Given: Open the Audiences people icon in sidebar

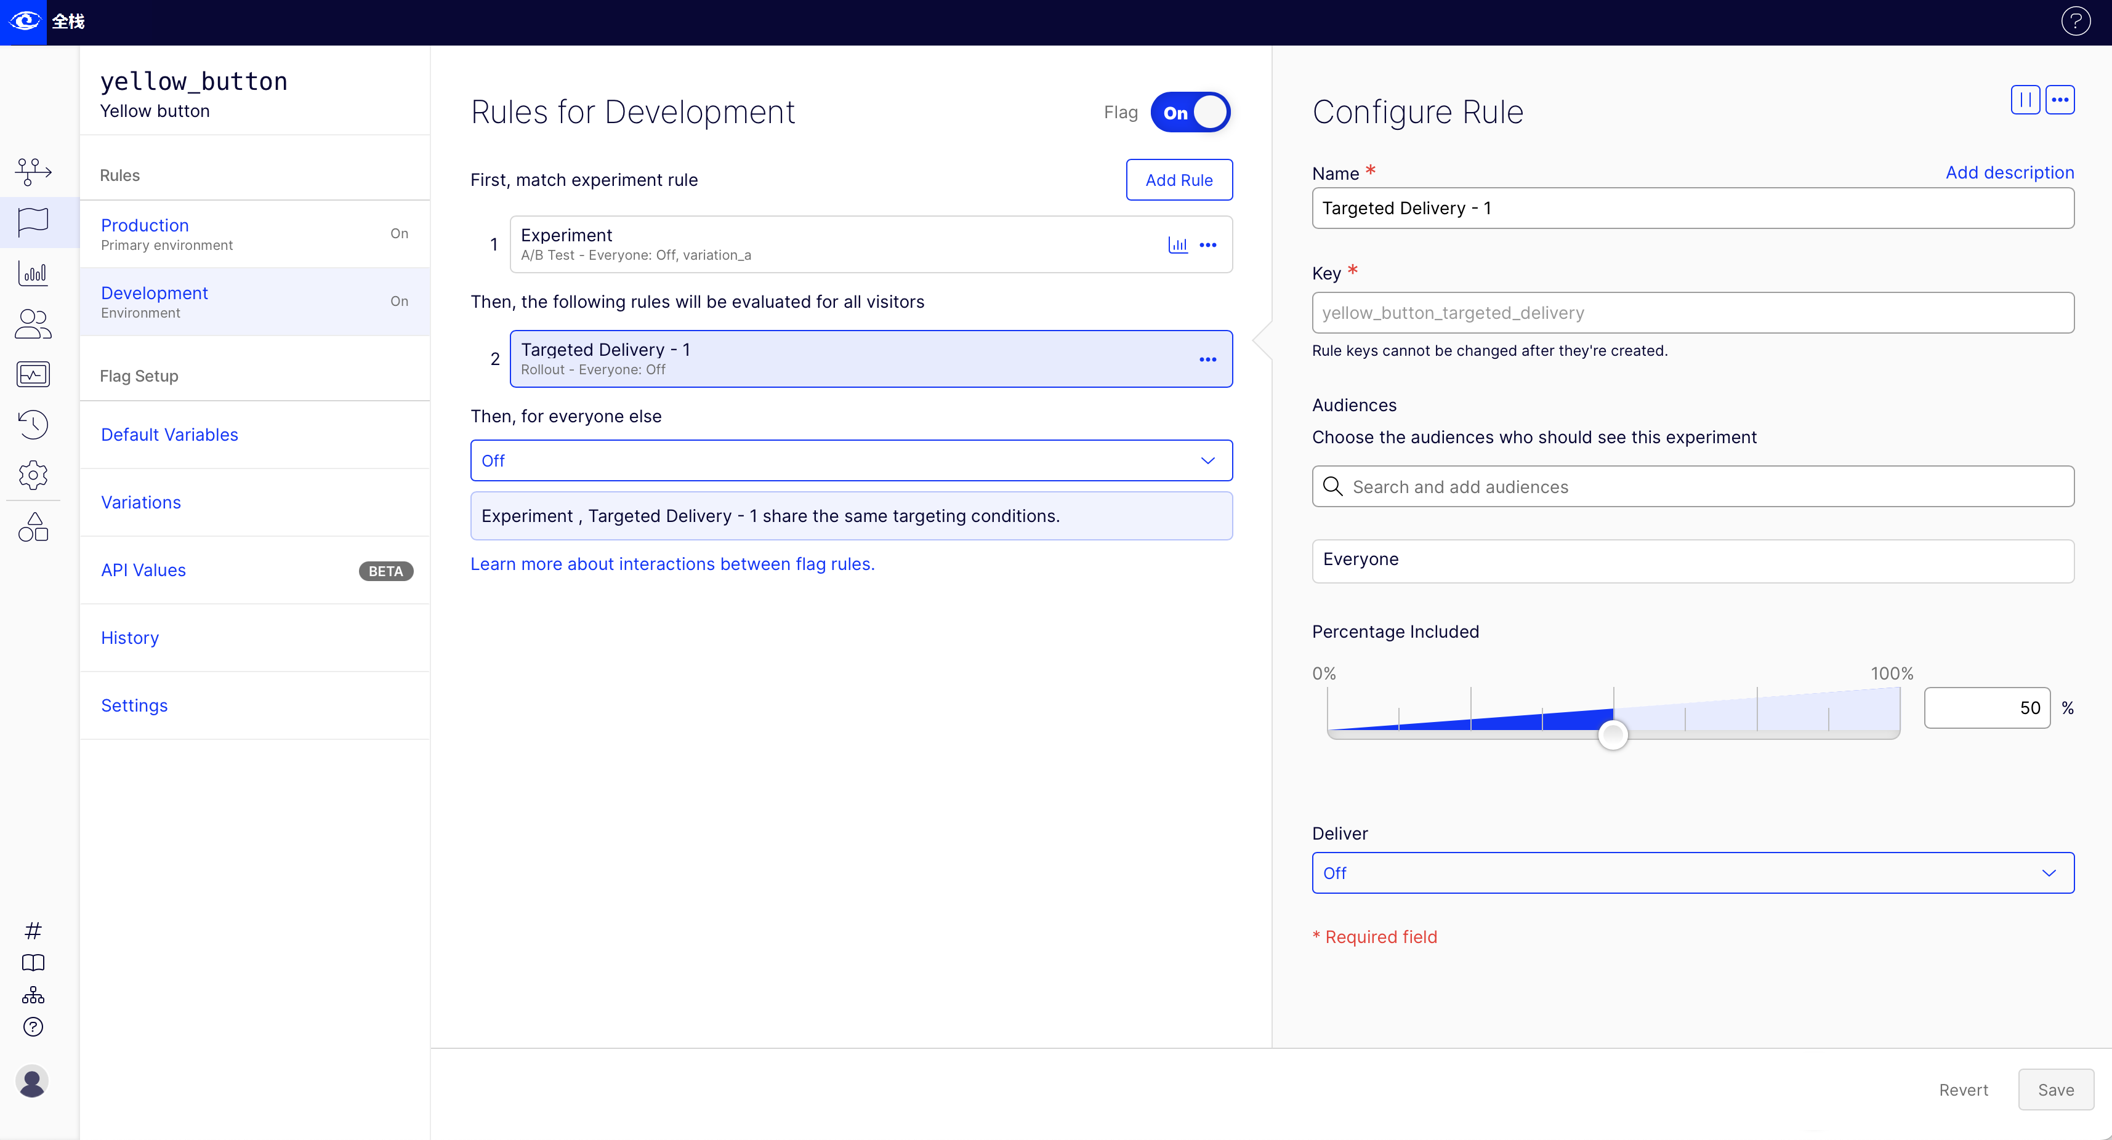Looking at the screenshot, I should tap(33, 324).
